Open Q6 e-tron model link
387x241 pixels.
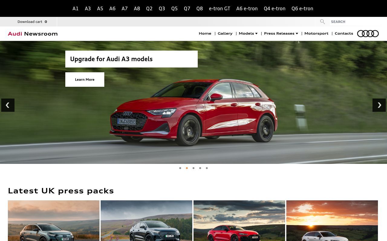click(302, 8)
